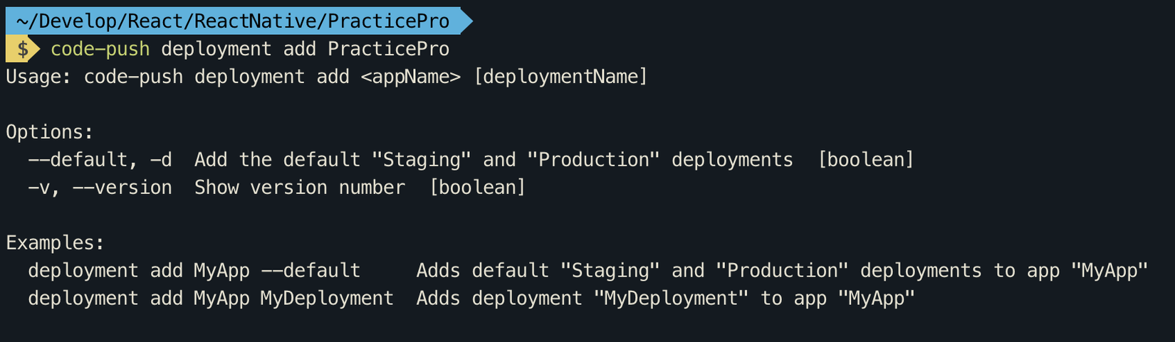Screen dimensions: 1175x342
Task: Click the Adds default "Staging" and "Production" description
Action: (783, 271)
